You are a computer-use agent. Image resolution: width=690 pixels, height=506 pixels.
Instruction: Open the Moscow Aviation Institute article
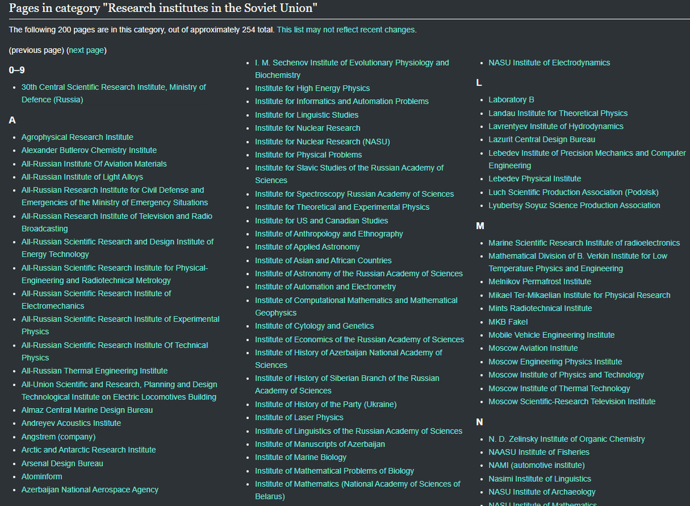click(x=533, y=348)
